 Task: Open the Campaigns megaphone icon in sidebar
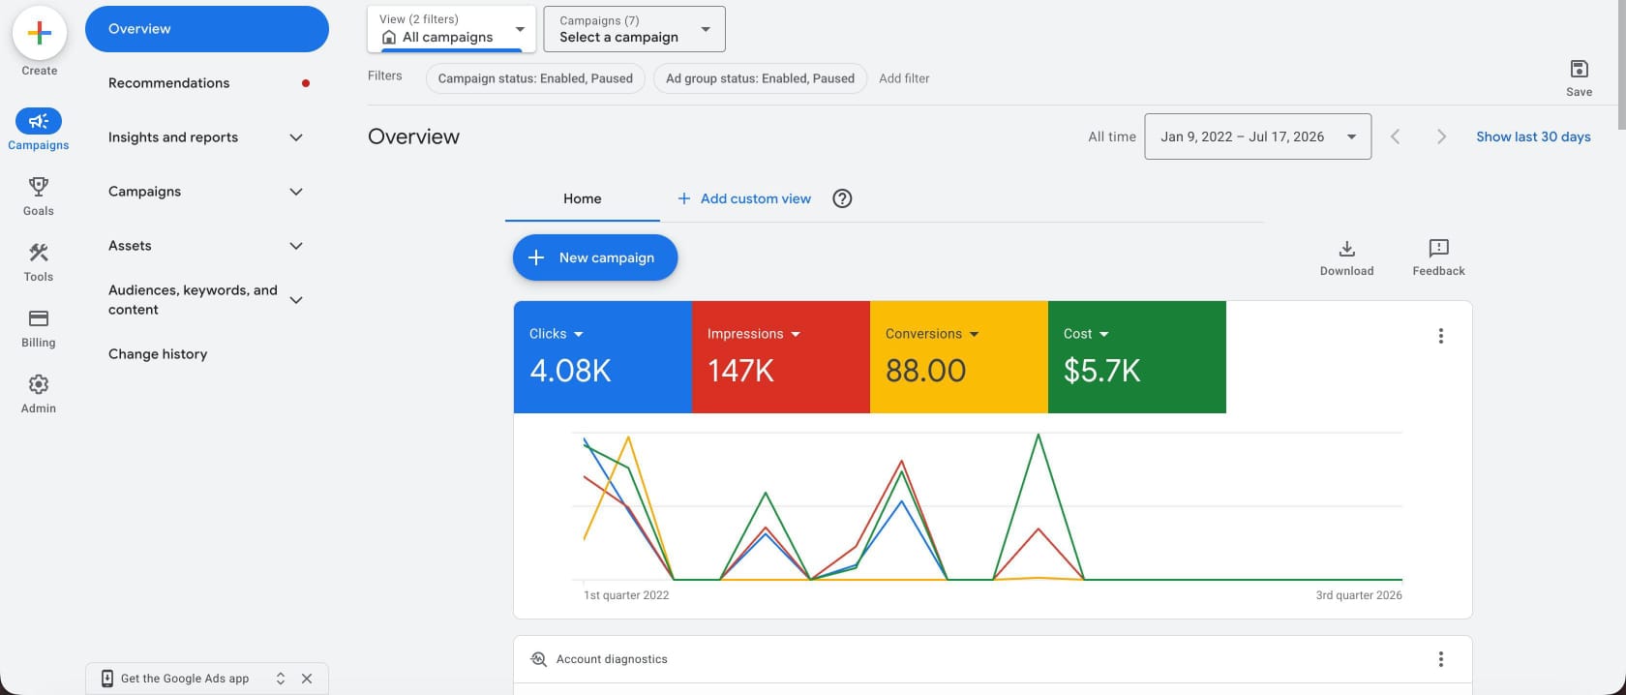coord(39,121)
